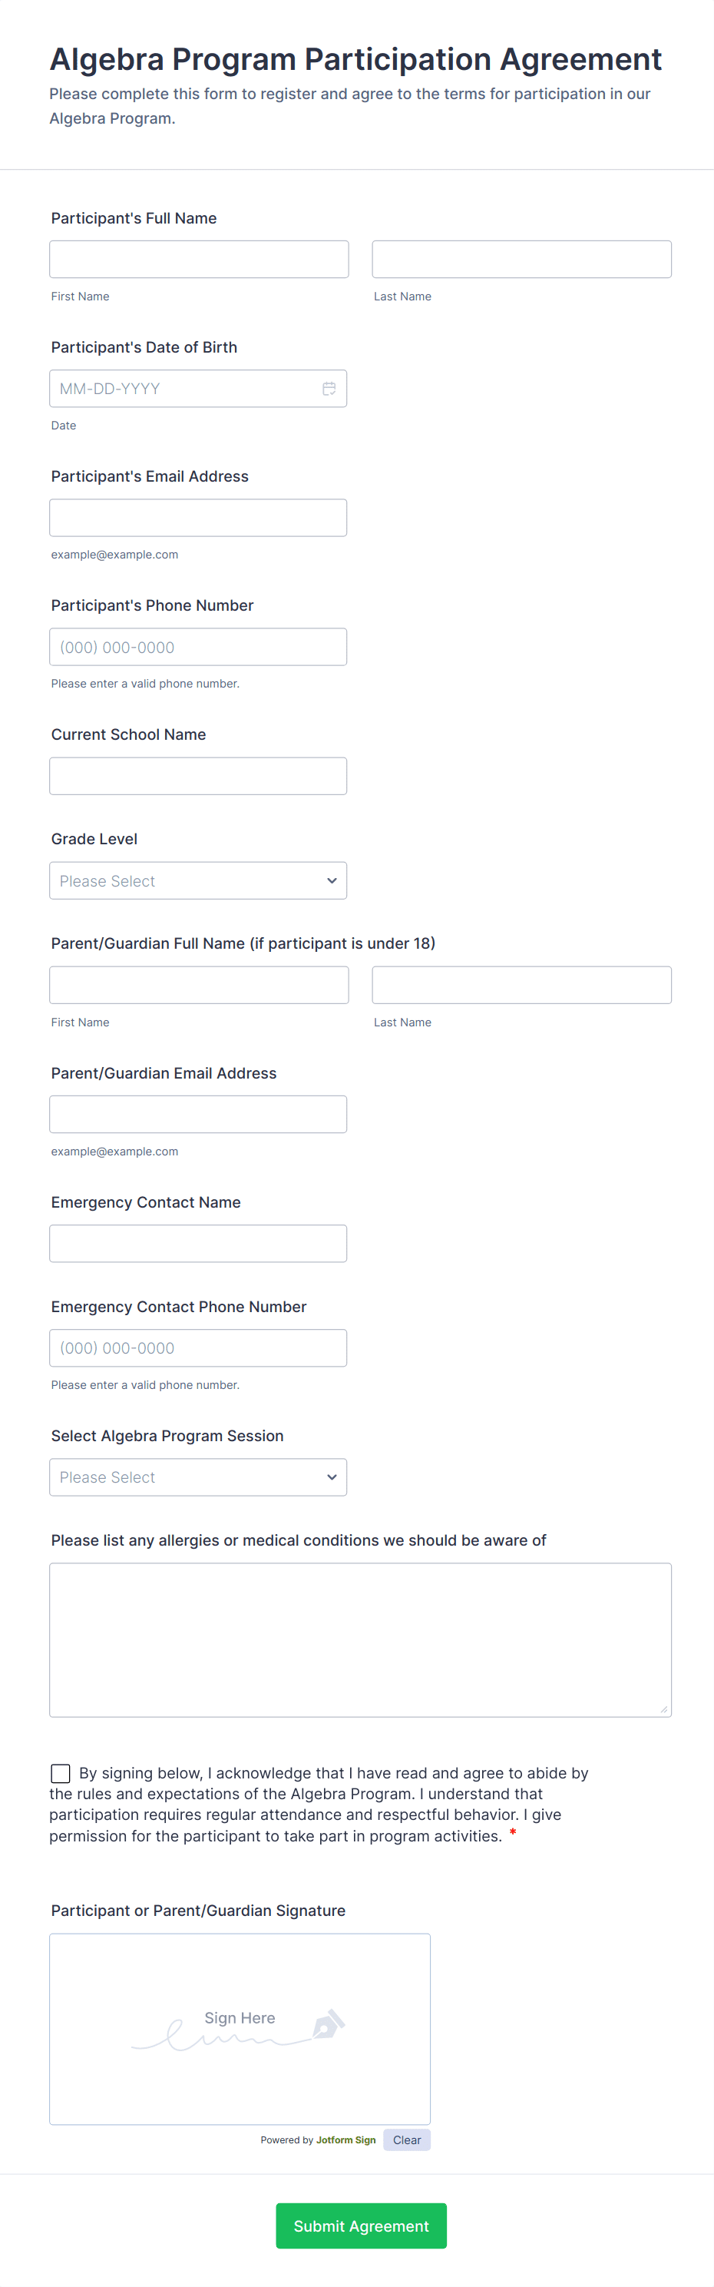This screenshot has width=714, height=2287.
Task: Click the Grade Level dropdown chevron
Action: (x=332, y=880)
